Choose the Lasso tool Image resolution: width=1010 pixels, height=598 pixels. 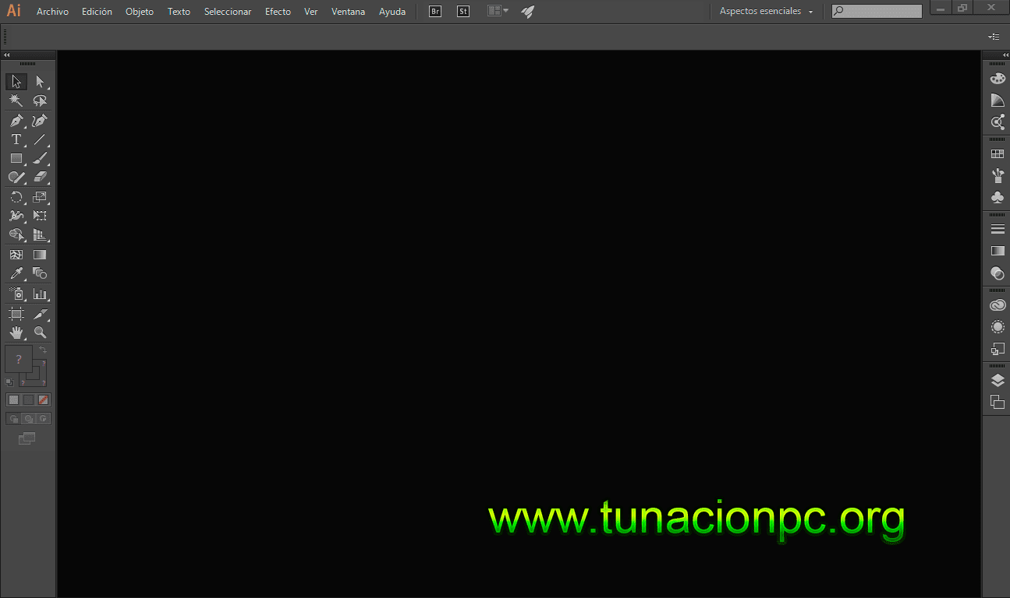point(40,100)
